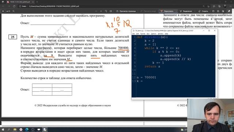Zoom out of the PDF
The image size is (234, 132).
coord(96,11)
